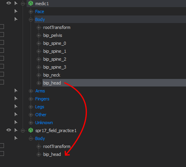
Task: Select the Face group label
Action: point(40,12)
